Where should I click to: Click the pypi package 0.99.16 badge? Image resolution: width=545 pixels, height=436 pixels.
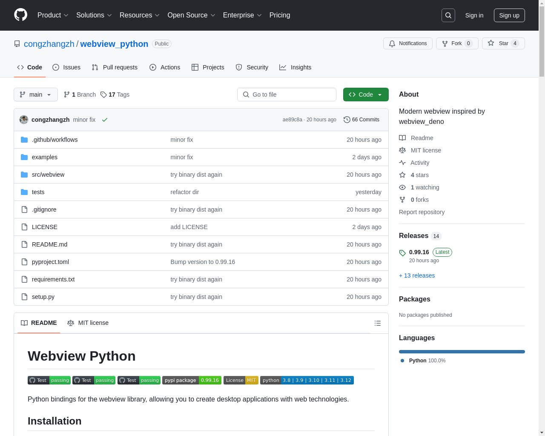(x=192, y=380)
